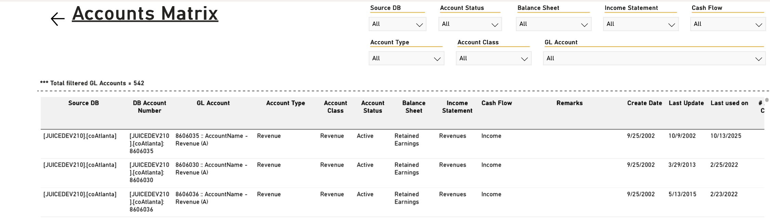
Task: Expand the Income Statement dropdown chevron
Action: 671,25
